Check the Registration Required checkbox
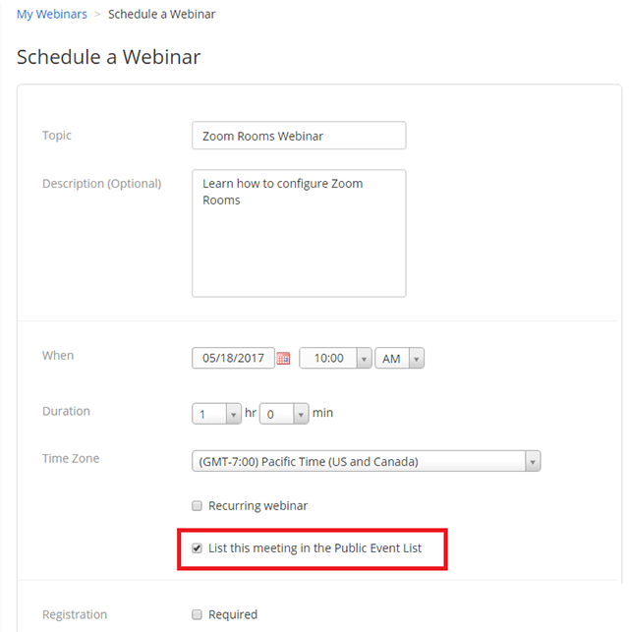This screenshot has height=632, width=629. tap(197, 614)
